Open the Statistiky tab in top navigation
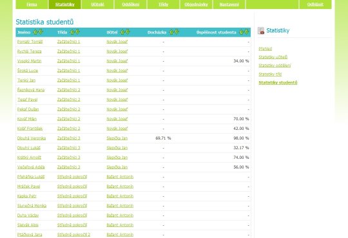 (65, 5)
